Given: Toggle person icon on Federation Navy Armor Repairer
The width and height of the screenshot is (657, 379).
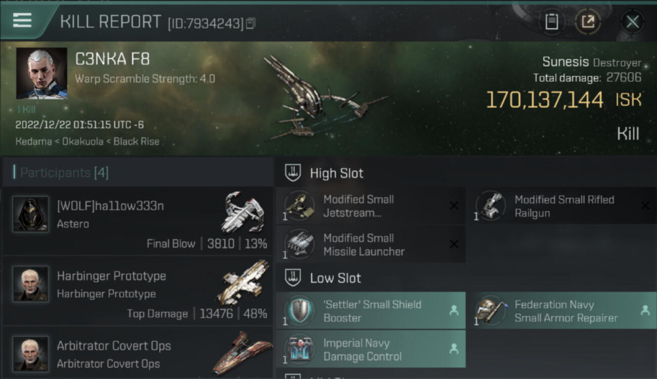Looking at the screenshot, I should (645, 310).
